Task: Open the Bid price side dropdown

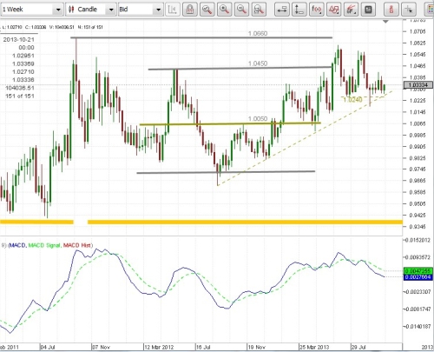Action: tap(141, 10)
